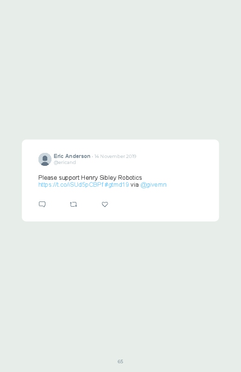Like the tweet with the heart icon
241x372 pixels.
pos(105,204)
